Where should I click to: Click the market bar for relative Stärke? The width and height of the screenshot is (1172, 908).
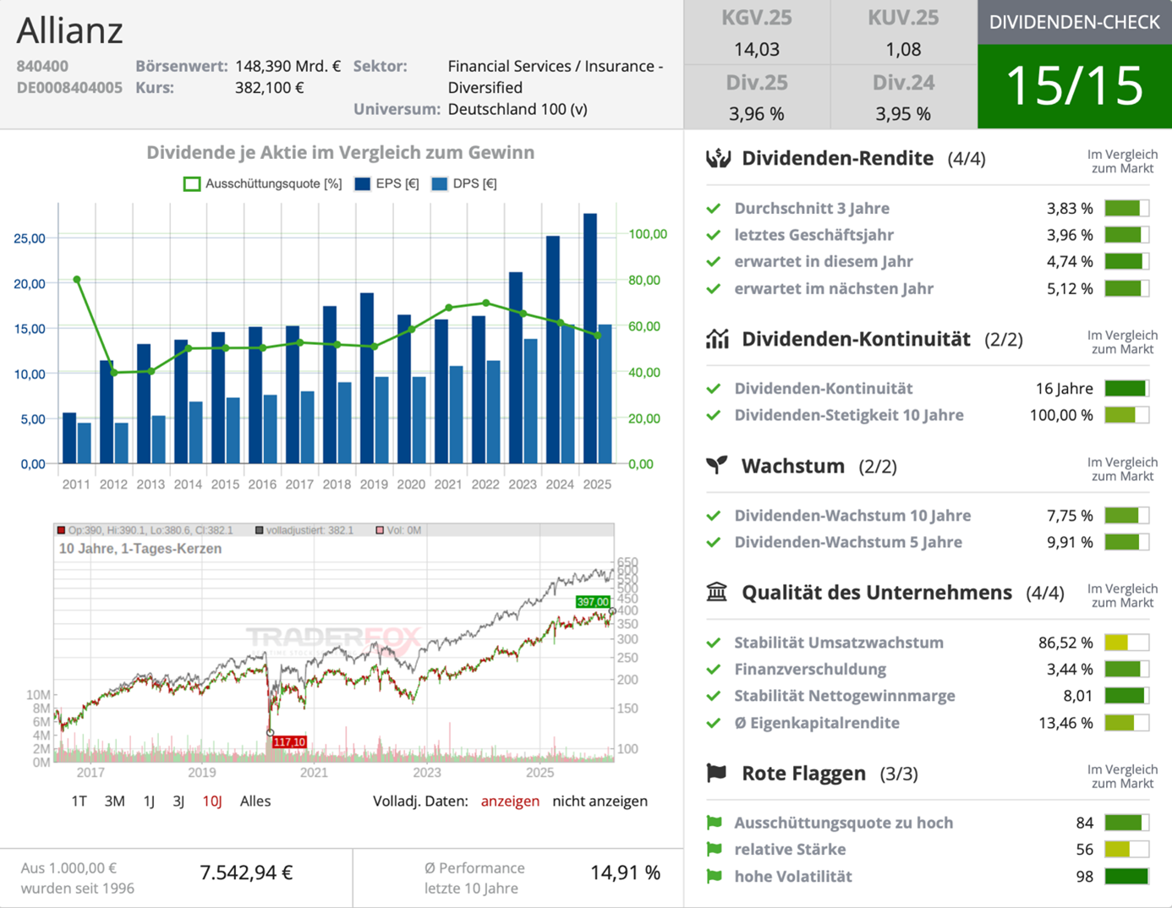[x=1126, y=849]
